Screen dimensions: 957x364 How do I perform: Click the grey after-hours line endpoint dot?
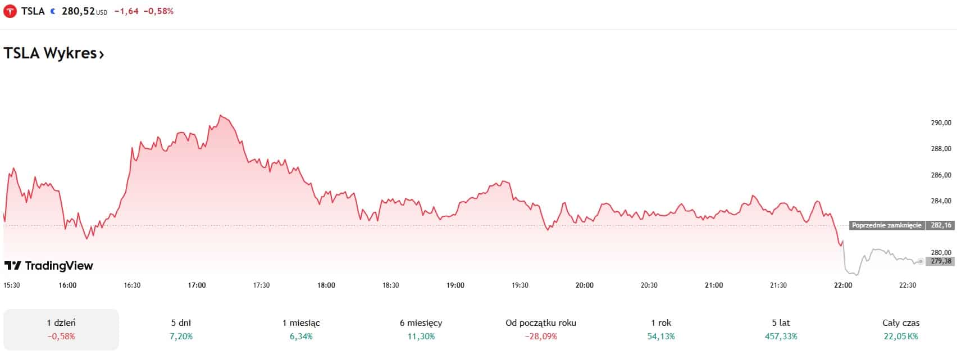[920, 261]
